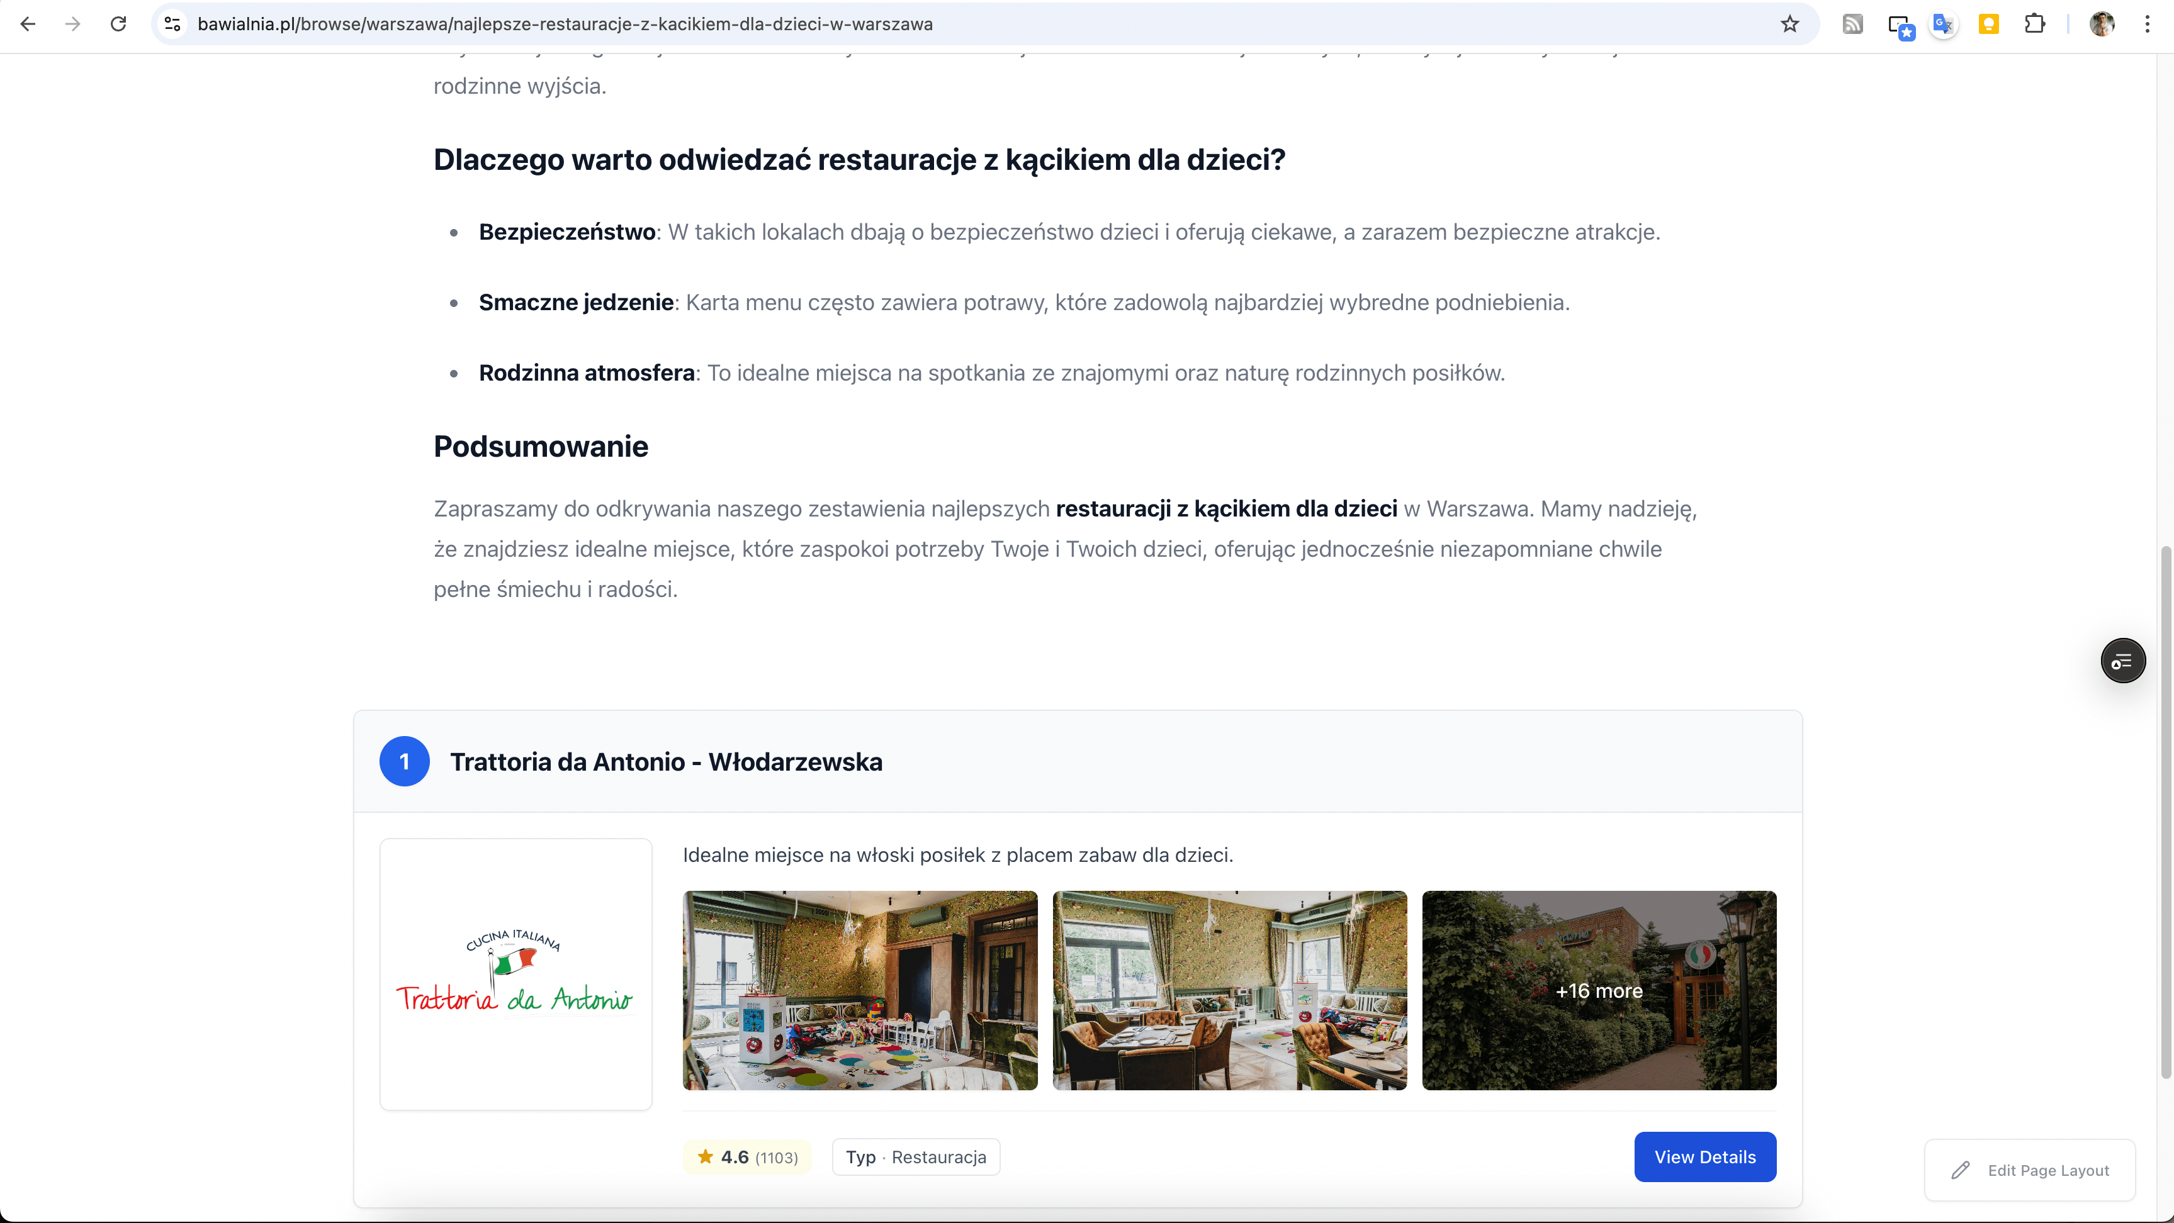Open the '+16 more' photos thumbnail
The image size is (2174, 1223).
[x=1599, y=990]
